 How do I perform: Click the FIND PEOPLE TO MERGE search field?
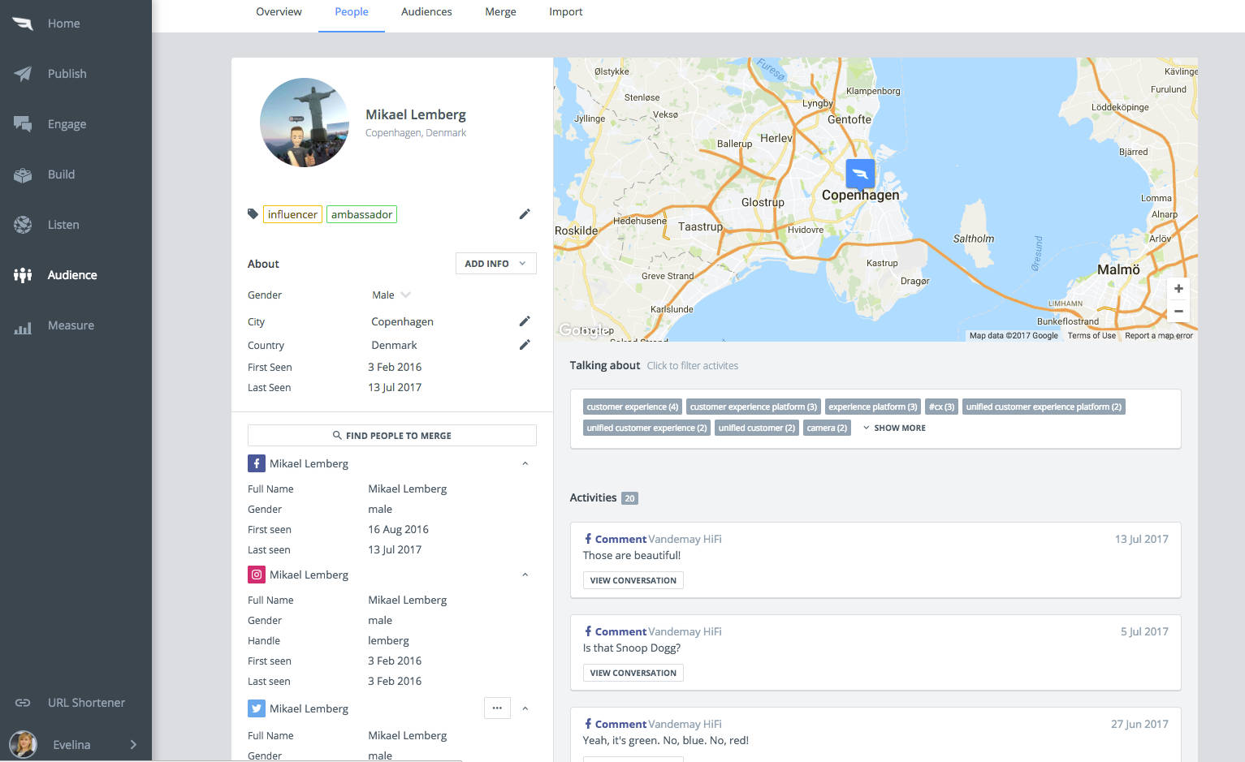(391, 435)
